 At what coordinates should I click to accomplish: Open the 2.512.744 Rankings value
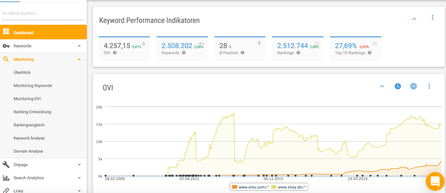[x=293, y=46]
